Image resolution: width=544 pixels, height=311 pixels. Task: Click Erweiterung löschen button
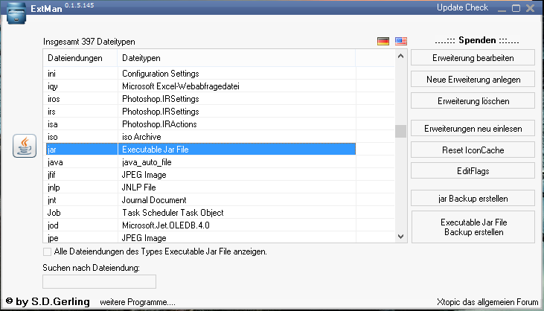(x=473, y=100)
